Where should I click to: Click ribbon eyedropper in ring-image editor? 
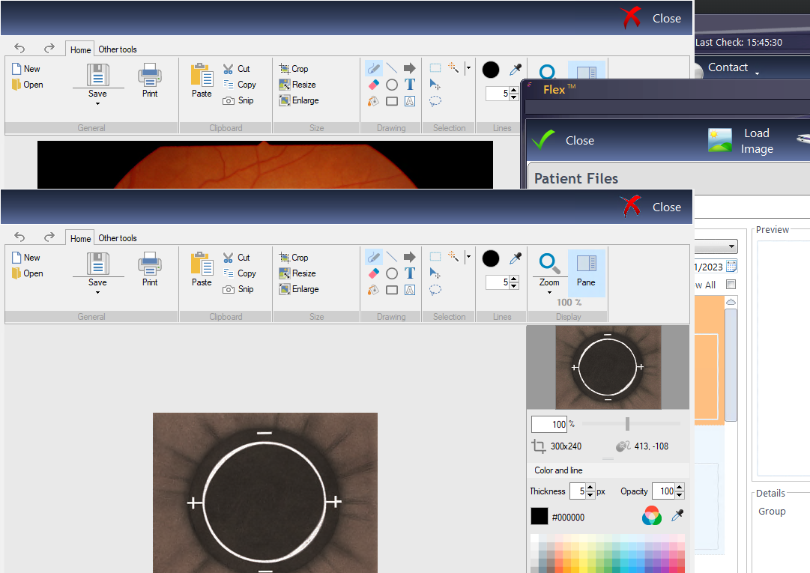click(x=516, y=258)
